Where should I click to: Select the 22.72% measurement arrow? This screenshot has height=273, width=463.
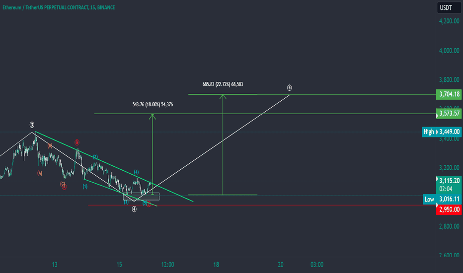pyautogui.click(x=223, y=144)
